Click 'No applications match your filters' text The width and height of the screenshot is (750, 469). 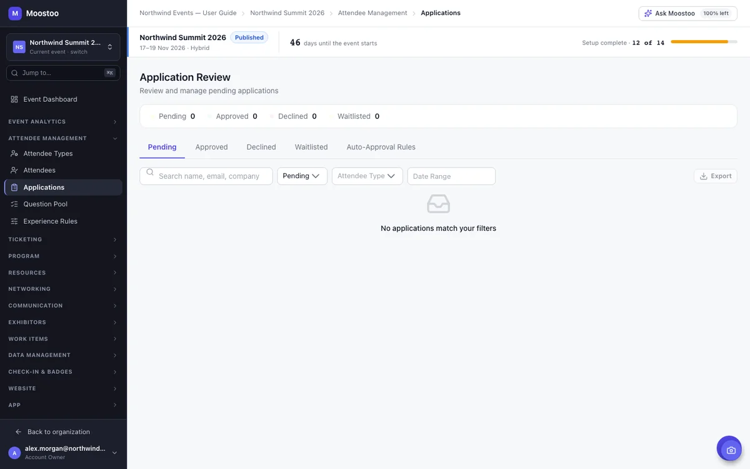(x=439, y=229)
